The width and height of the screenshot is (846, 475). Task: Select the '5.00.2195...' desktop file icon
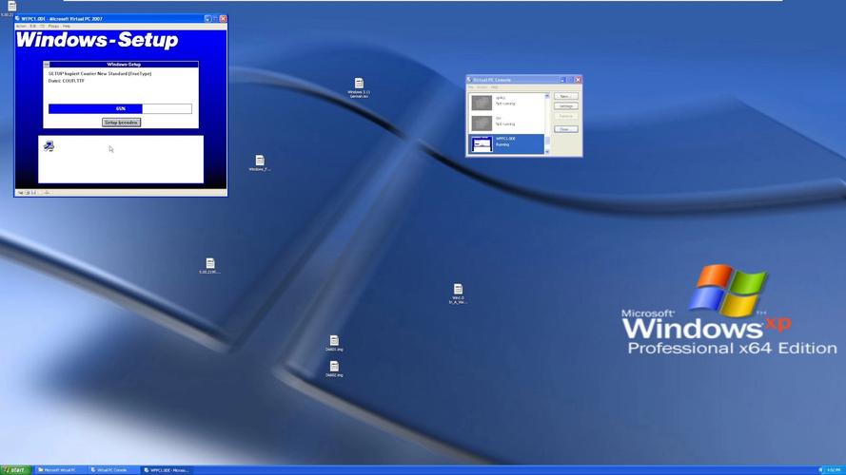(x=210, y=265)
